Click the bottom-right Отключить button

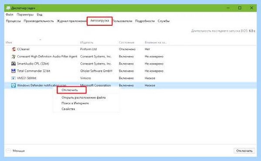[x=244, y=151]
